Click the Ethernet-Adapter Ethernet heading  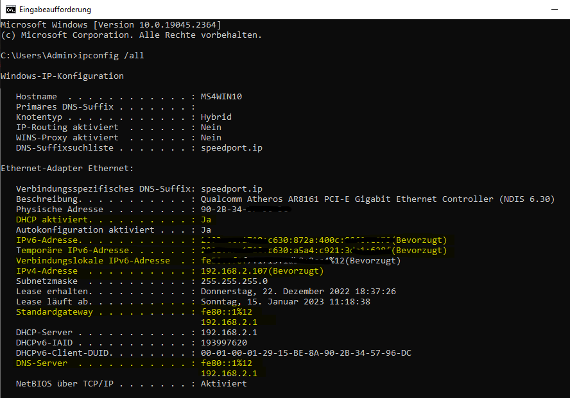67,169
